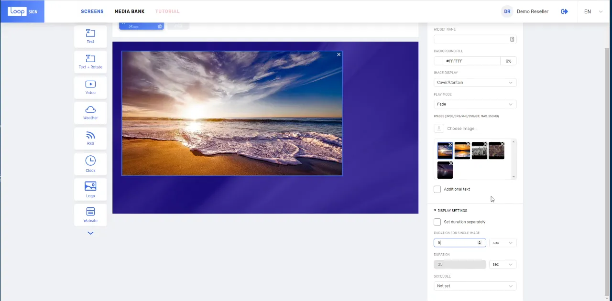Remove the black-and-white city thumbnail
Image resolution: width=612 pixels, height=301 pixels.
click(x=485, y=144)
